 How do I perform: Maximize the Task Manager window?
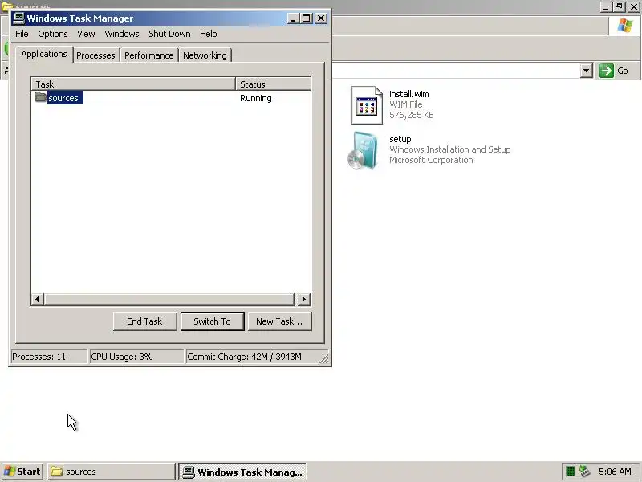click(x=307, y=18)
